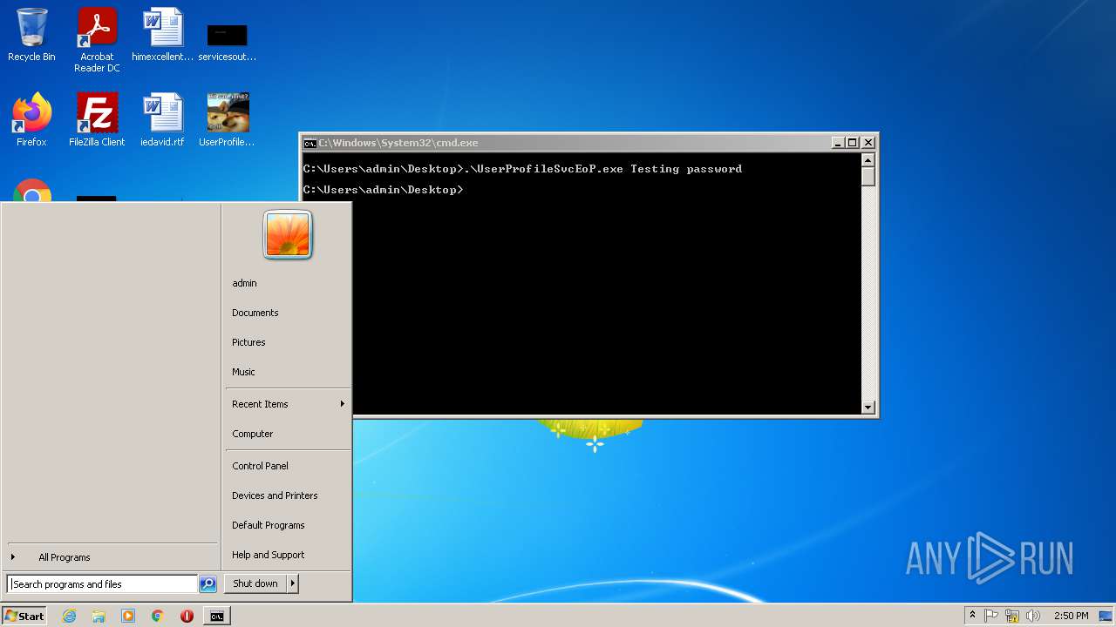This screenshot has width=1116, height=627.
Task: Select the UserProfile doge image icon
Action: pos(227,120)
